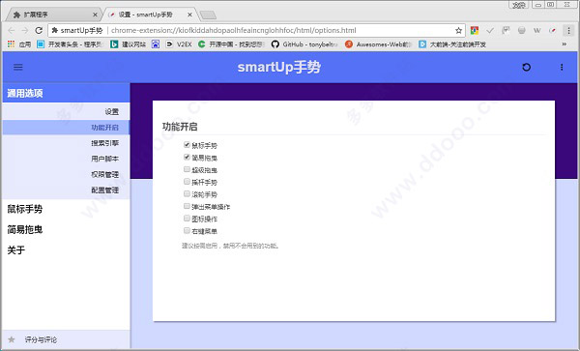Open the 关于 sidebar section
Viewport: 580px width, 351px height.
click(x=66, y=250)
